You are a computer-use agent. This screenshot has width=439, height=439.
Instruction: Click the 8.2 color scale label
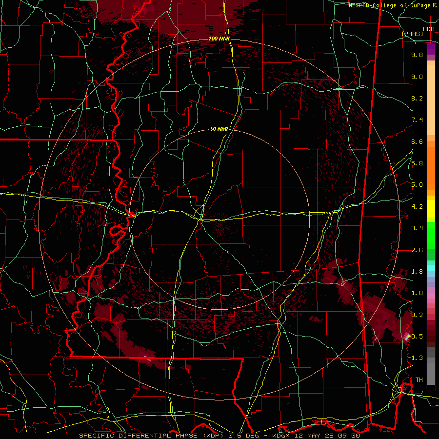tap(417, 98)
